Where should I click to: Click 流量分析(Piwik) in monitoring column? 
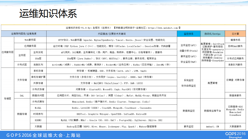pos(189,51)
